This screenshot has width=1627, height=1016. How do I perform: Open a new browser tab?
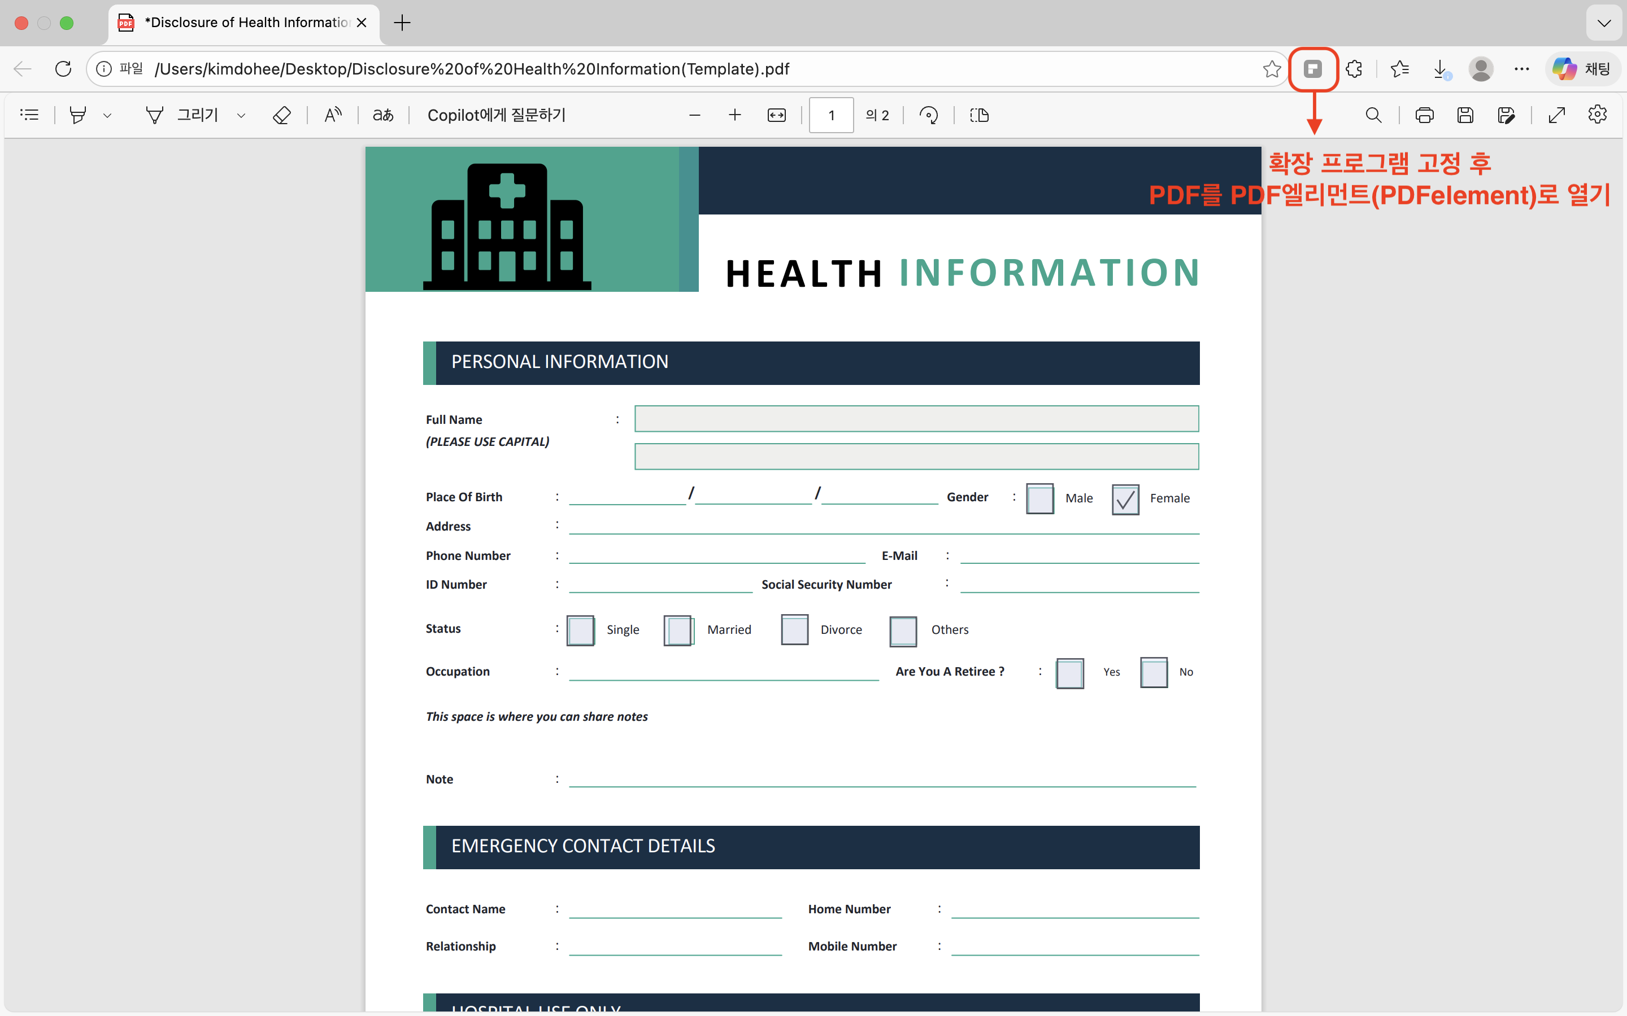(402, 23)
